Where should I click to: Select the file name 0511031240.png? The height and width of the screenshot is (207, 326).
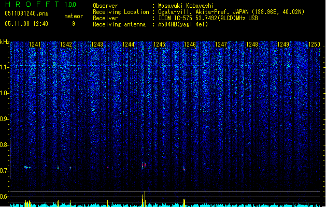26,13
